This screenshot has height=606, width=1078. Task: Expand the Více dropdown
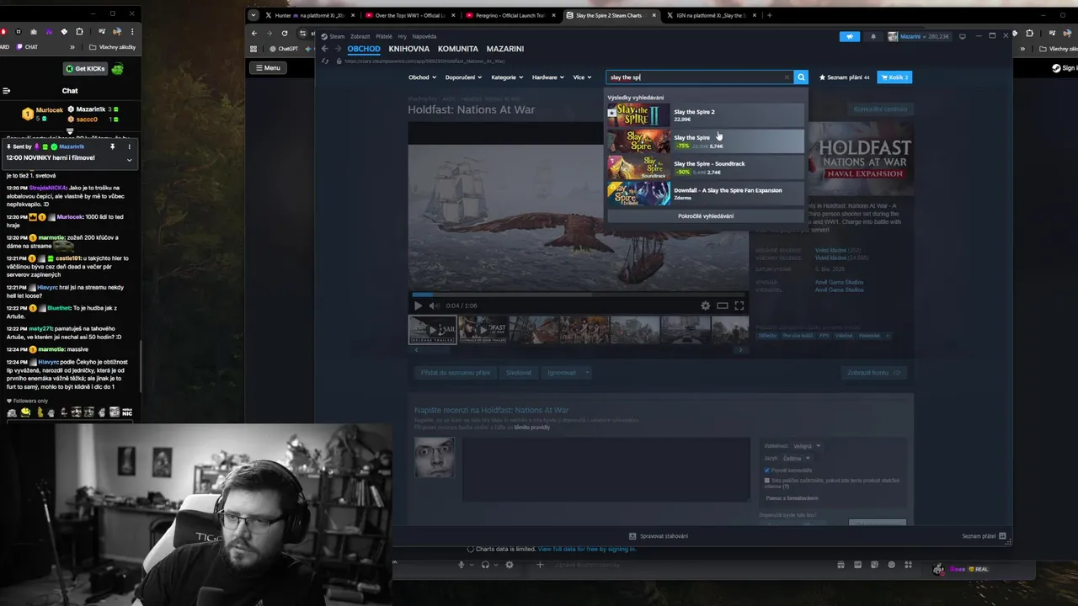pos(582,77)
